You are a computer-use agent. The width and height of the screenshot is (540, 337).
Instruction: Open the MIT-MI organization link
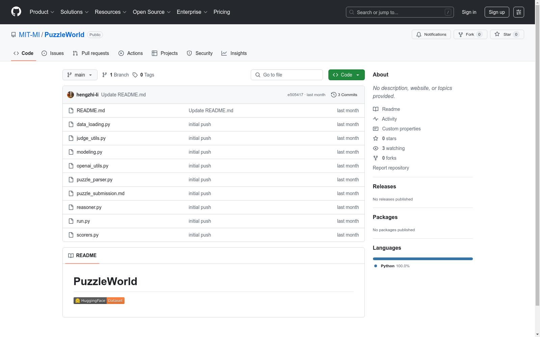(29, 35)
